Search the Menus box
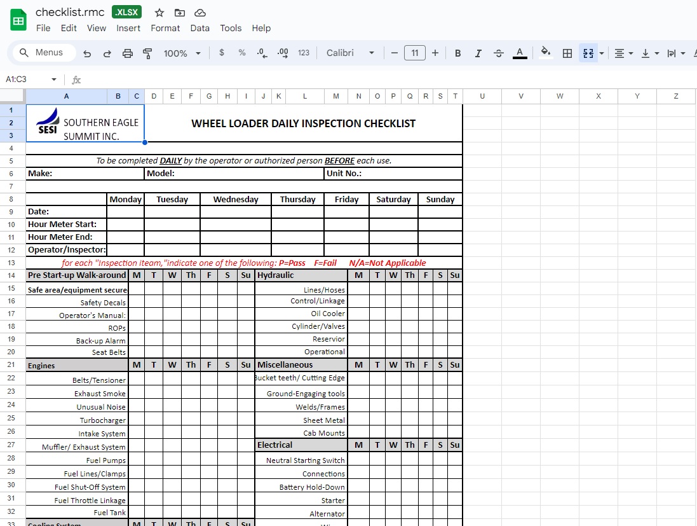Screen dimensions: 697x526 pyautogui.click(x=43, y=53)
